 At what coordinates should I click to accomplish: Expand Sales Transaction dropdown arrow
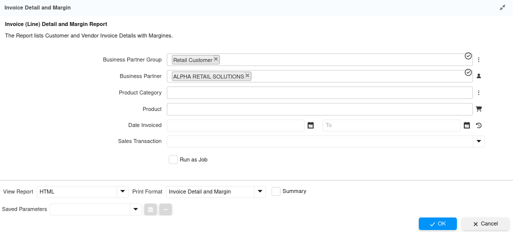coord(478,141)
